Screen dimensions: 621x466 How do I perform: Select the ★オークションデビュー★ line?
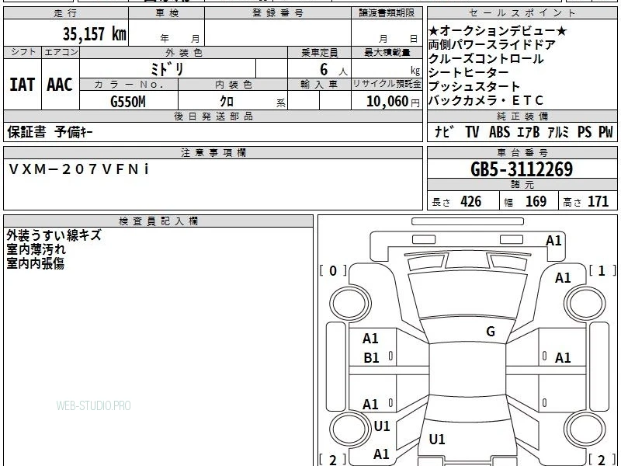(x=498, y=31)
